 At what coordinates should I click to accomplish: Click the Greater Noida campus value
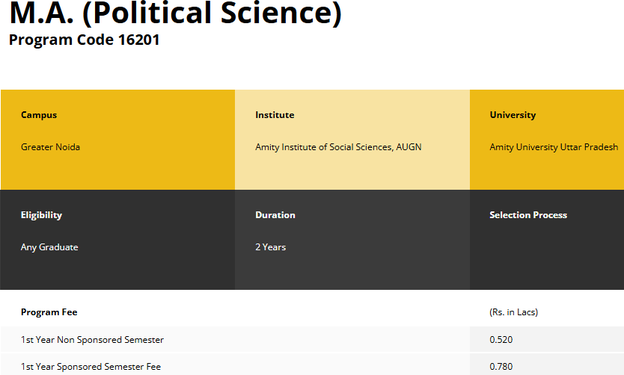point(50,147)
